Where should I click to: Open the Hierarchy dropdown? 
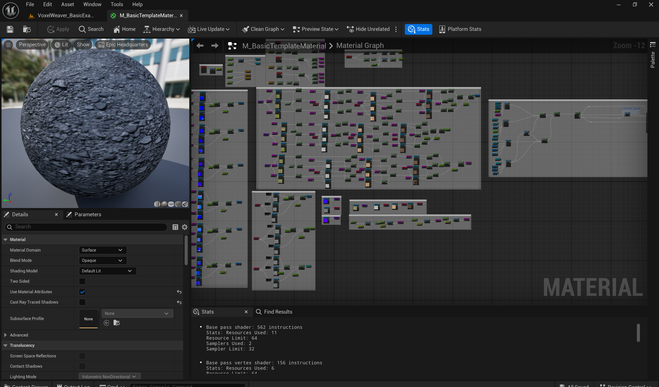click(161, 29)
